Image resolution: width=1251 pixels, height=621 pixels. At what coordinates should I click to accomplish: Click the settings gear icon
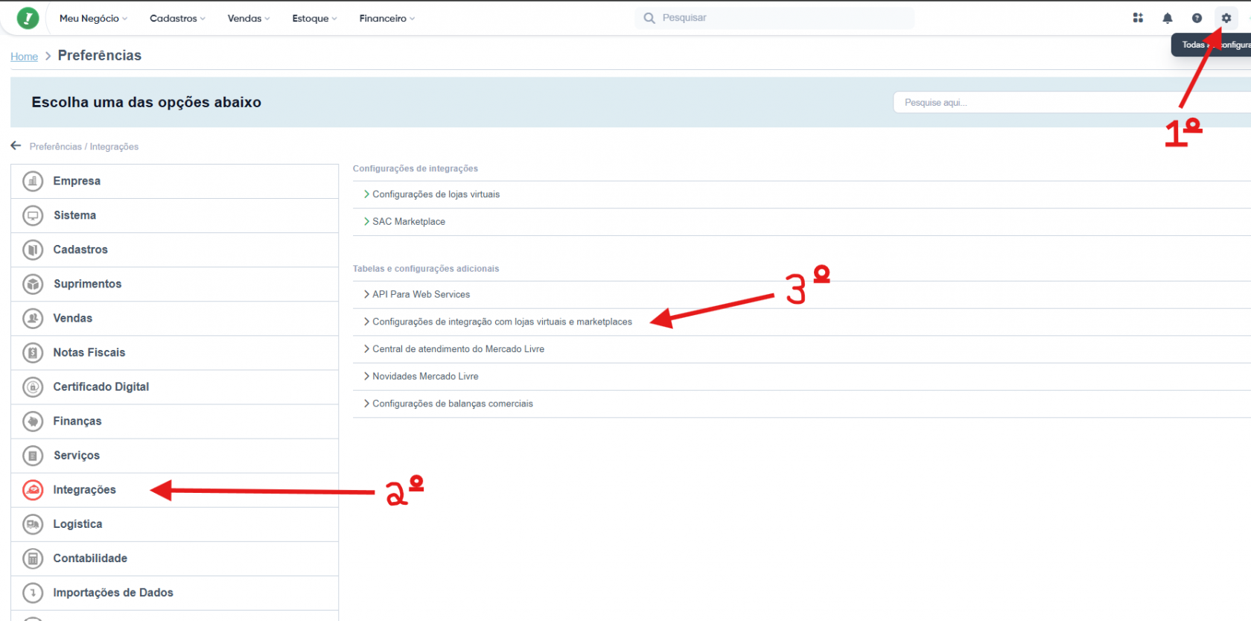point(1226,18)
